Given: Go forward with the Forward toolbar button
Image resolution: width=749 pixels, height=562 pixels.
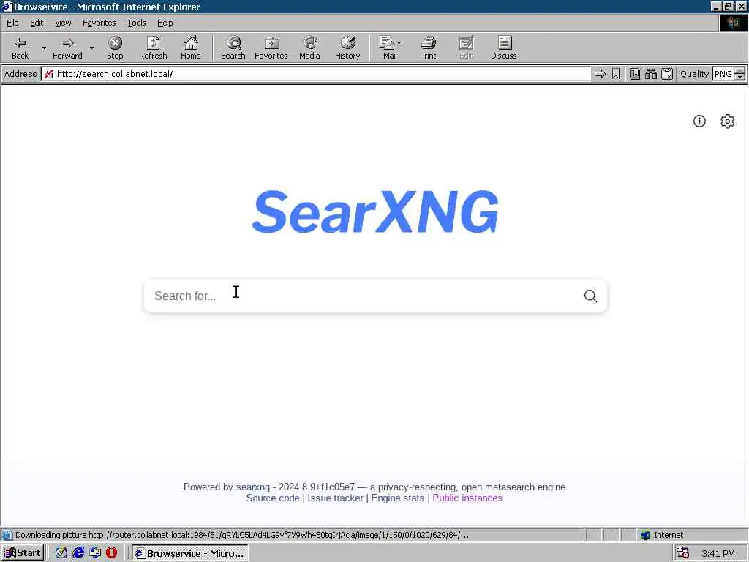Looking at the screenshot, I should (x=67, y=48).
